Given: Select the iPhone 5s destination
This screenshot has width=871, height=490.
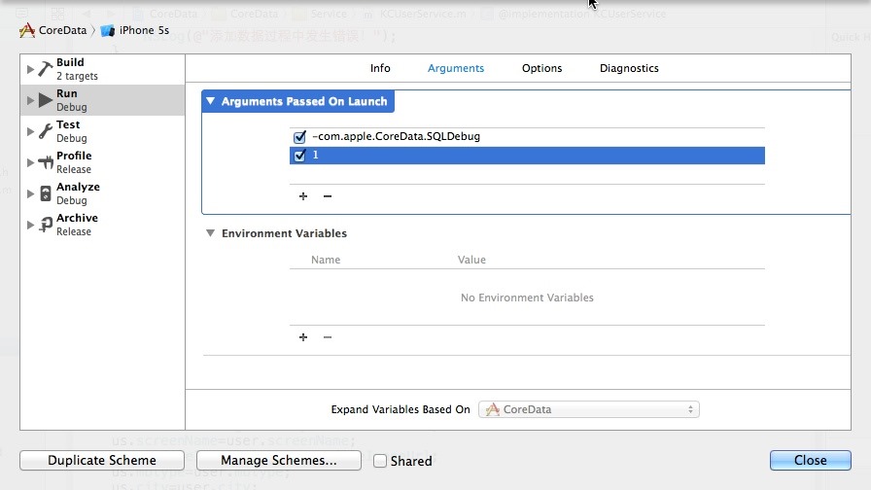Looking at the screenshot, I should (x=135, y=30).
